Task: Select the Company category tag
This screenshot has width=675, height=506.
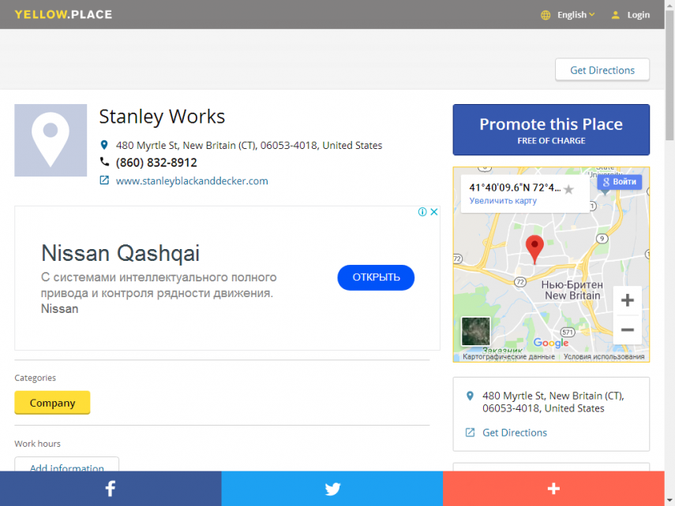Action: 52,403
